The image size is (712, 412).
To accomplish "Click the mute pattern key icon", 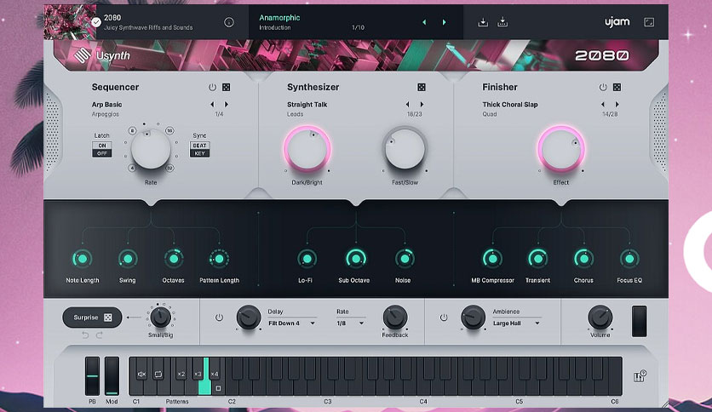I will 141,375.
